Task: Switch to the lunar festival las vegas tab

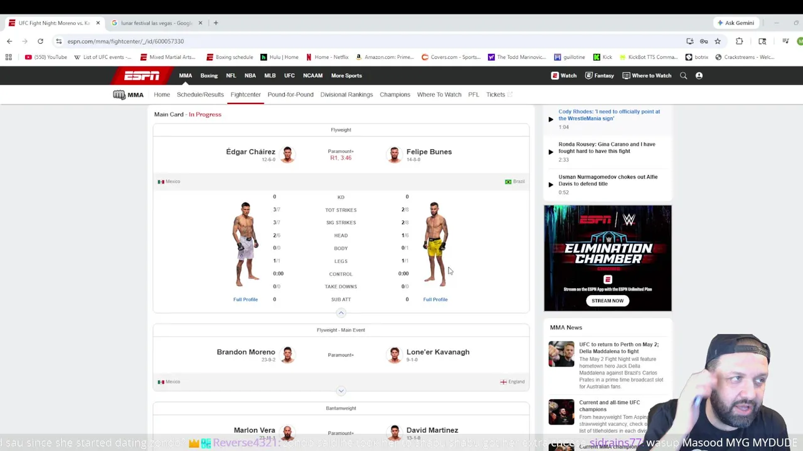Action: click(x=156, y=23)
